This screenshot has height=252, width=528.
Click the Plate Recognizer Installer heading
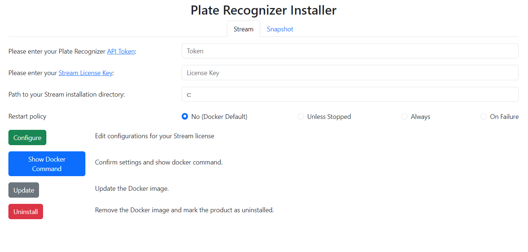tap(263, 10)
